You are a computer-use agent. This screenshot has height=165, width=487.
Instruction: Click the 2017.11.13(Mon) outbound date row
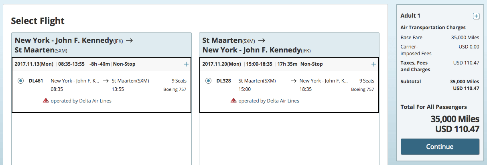pyautogui.click(x=101, y=64)
